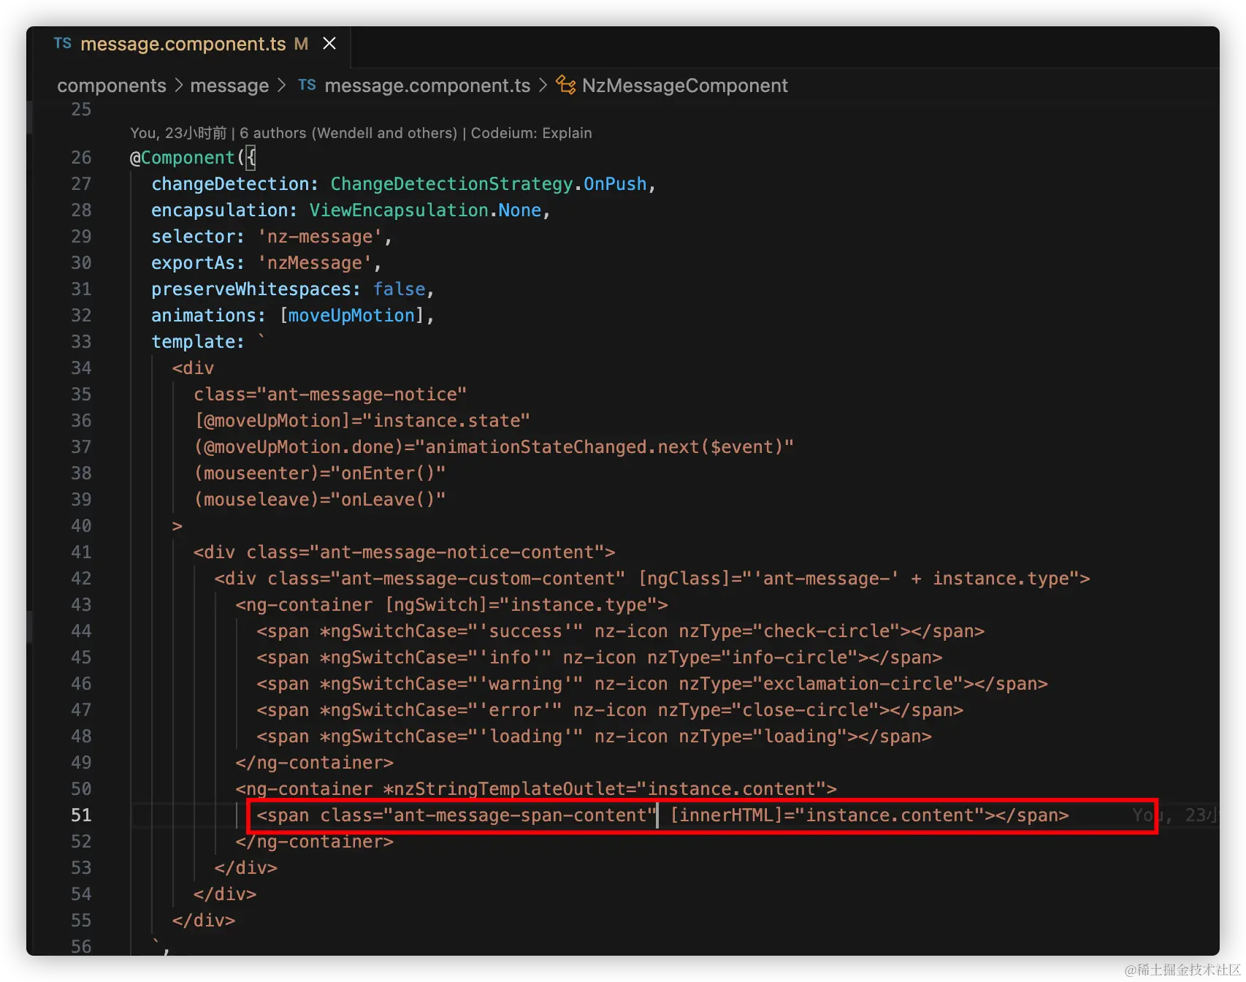This screenshot has width=1246, height=982.
Task: Open NzMessageComponent breadcrumb symbol
Action: click(x=684, y=85)
